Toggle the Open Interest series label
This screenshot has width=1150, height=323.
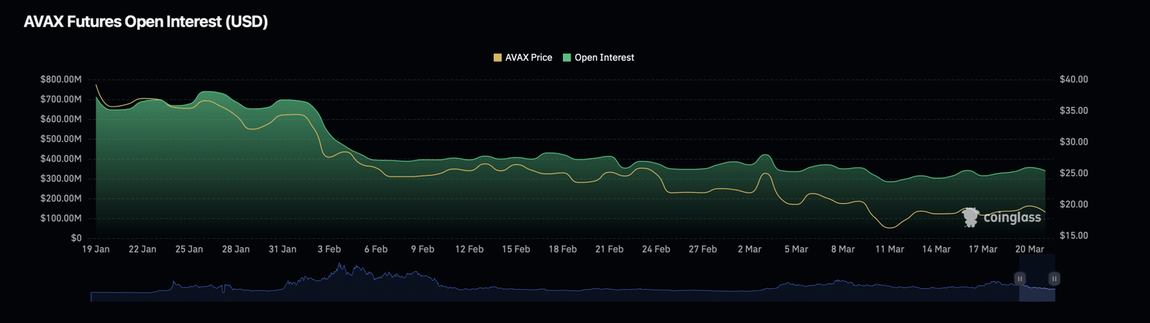click(604, 57)
